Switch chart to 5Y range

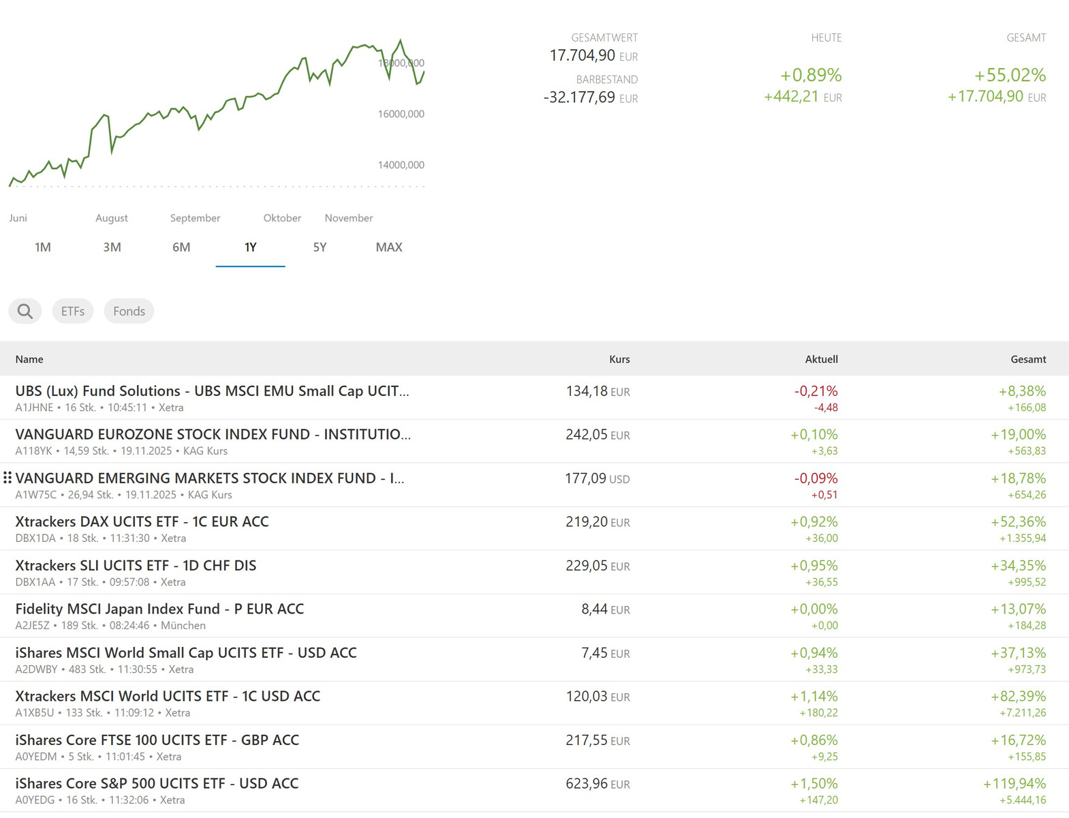[x=320, y=247]
